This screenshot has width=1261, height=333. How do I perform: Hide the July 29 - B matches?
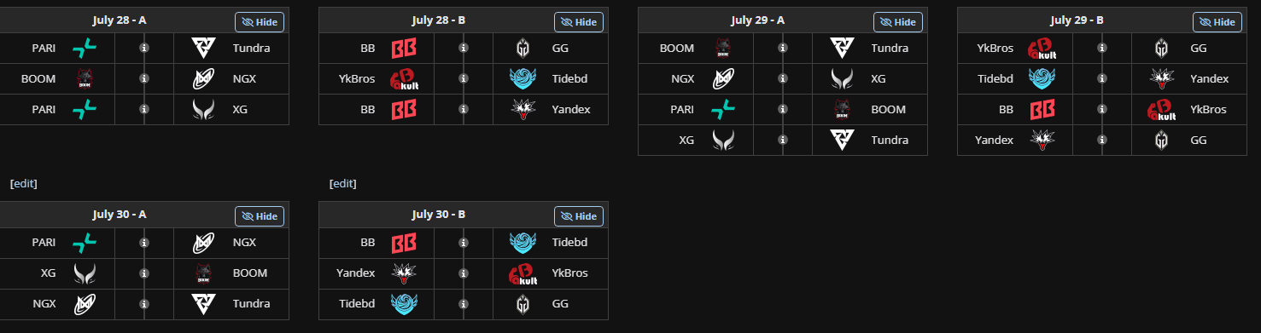click(1217, 22)
